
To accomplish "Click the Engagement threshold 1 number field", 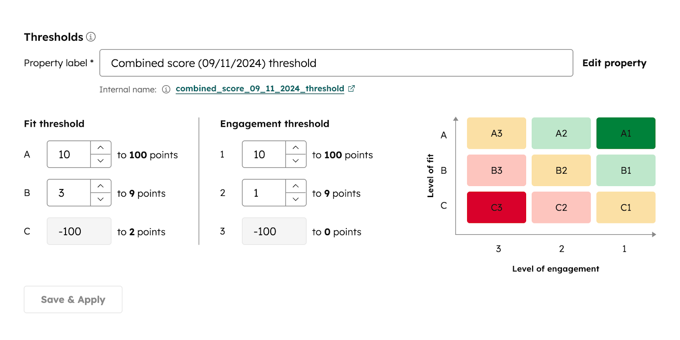I will pos(264,154).
